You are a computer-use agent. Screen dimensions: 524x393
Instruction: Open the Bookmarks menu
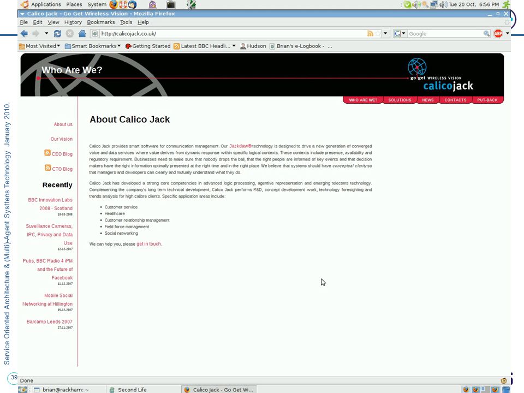click(x=100, y=22)
